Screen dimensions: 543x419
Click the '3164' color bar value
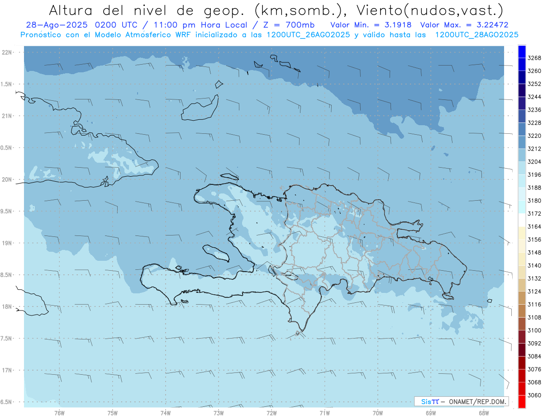coord(534,226)
